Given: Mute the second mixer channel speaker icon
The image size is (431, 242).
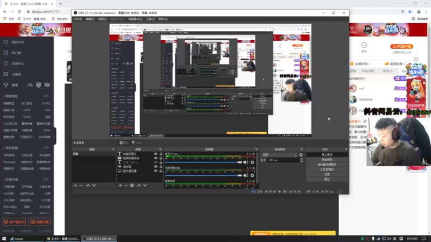Looking at the screenshot, I should 246,175.
